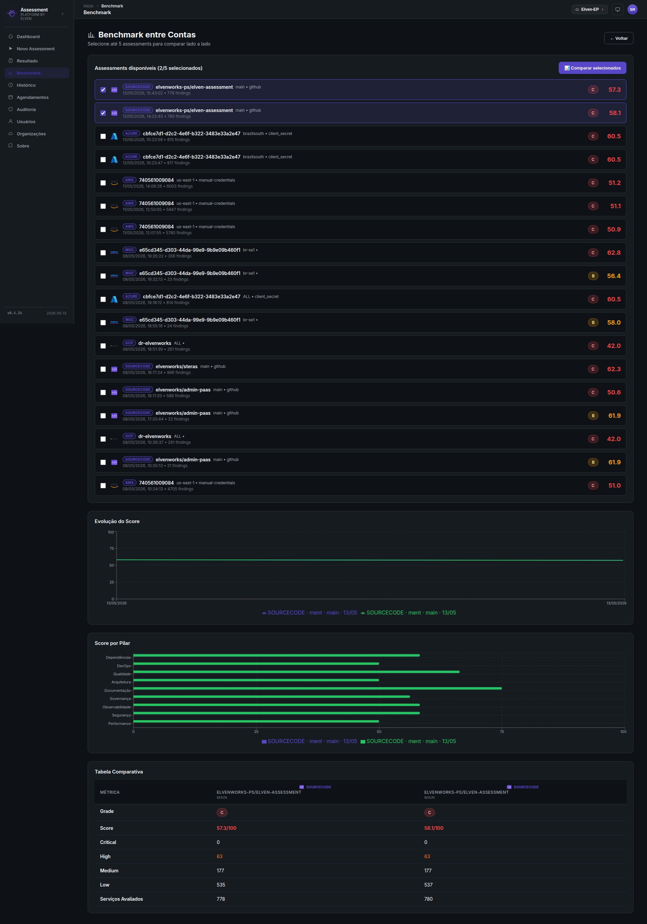Click the GCP tag on 18:51:39 row
This screenshot has height=924, width=647.
[x=129, y=343]
